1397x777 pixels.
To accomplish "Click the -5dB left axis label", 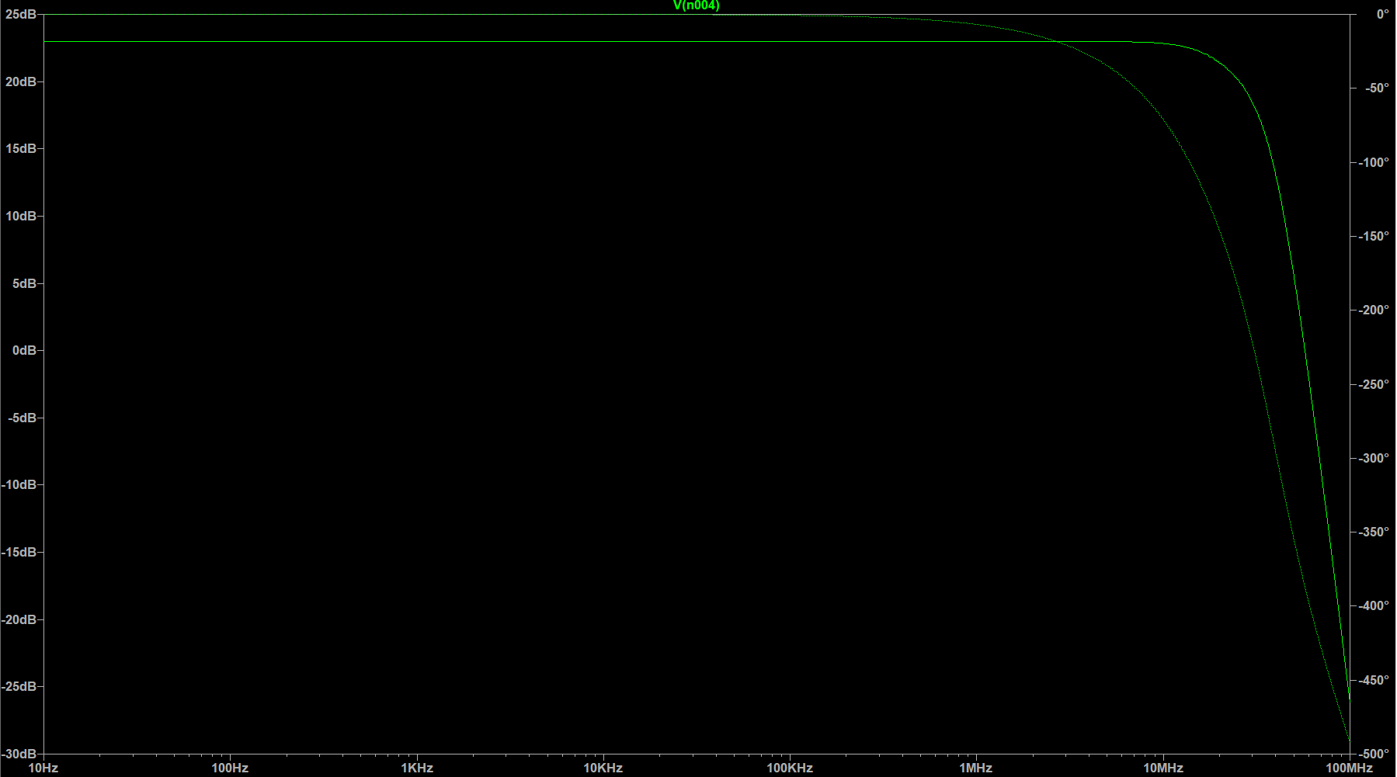I will pos(22,418).
